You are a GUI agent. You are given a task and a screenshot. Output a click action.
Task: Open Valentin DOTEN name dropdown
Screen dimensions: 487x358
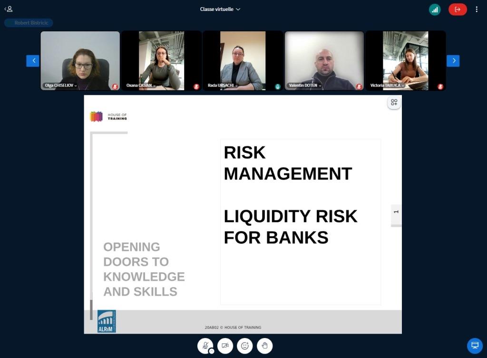click(304, 86)
